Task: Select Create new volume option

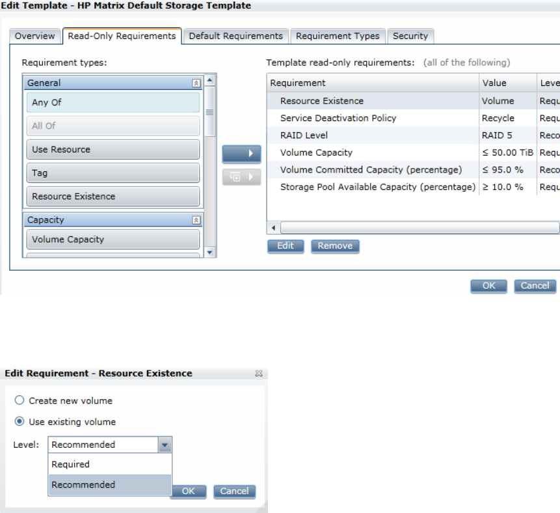Action: pos(20,400)
